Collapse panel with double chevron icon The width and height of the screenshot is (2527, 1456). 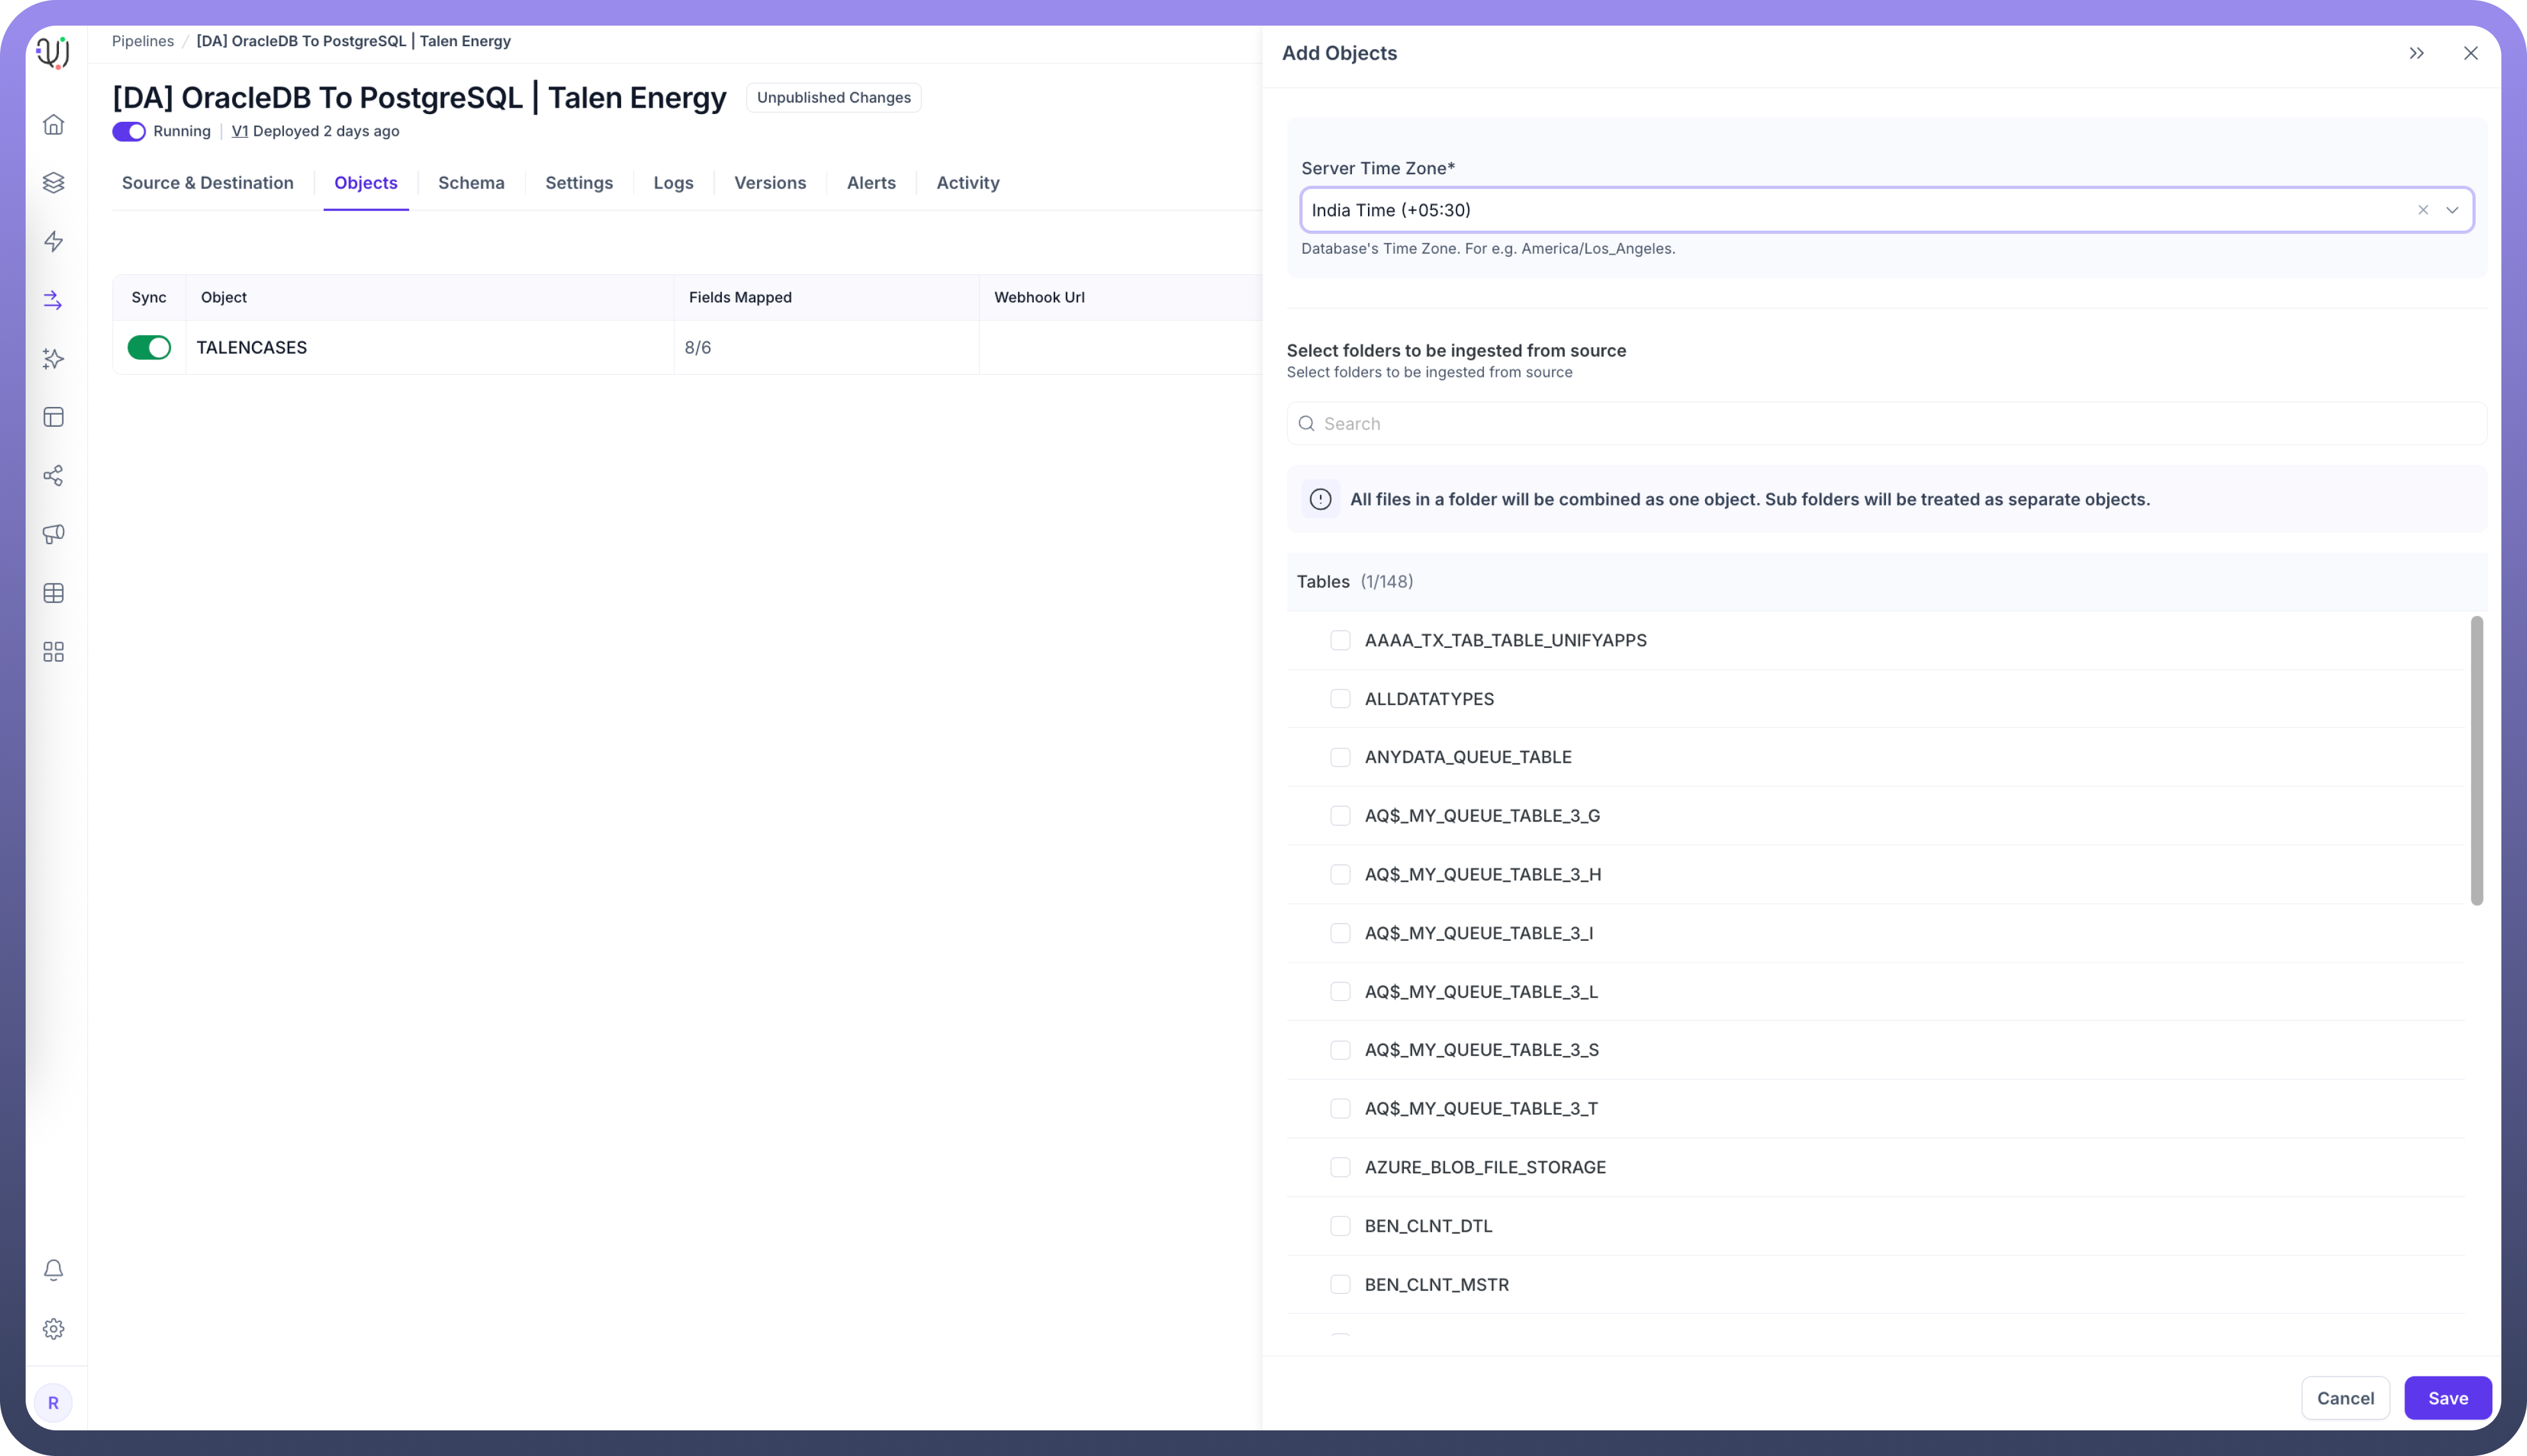coord(2416,53)
